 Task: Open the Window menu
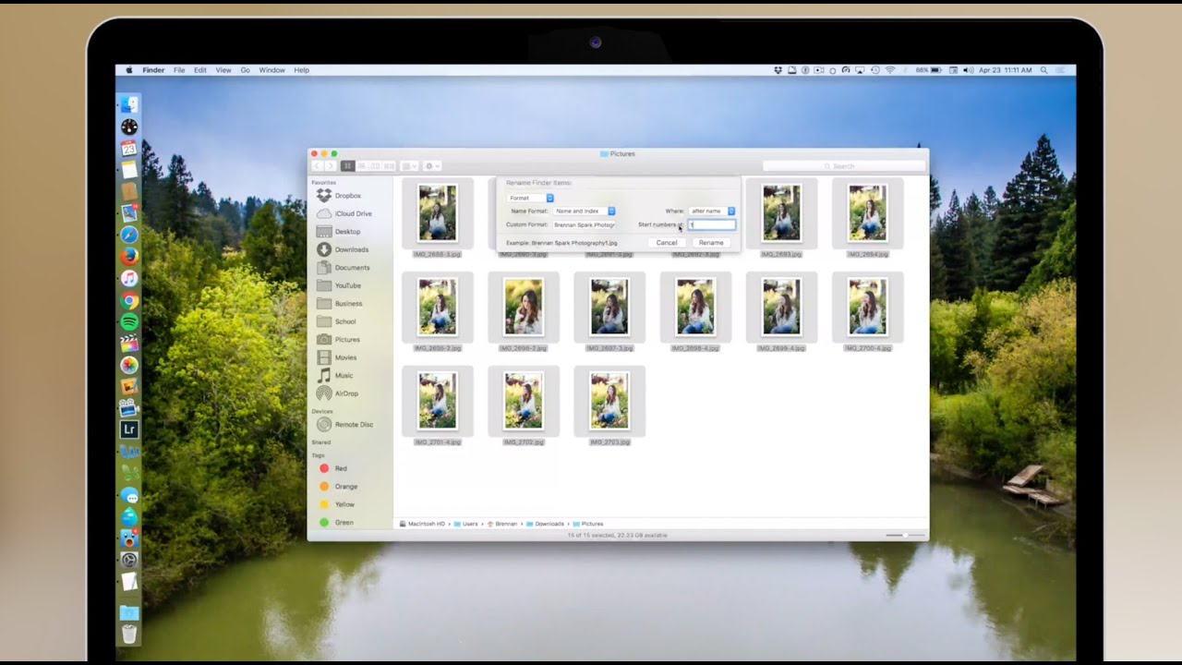click(271, 70)
